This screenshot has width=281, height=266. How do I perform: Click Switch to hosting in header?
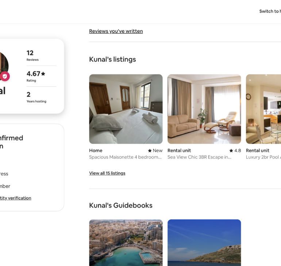coord(270,11)
